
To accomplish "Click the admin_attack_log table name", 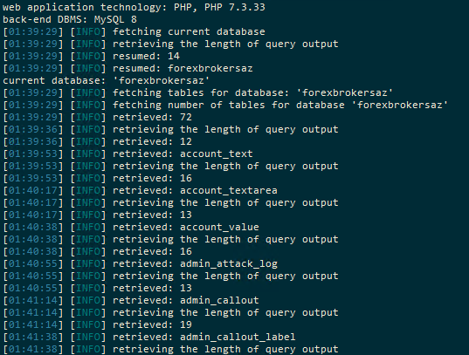I will [229, 264].
